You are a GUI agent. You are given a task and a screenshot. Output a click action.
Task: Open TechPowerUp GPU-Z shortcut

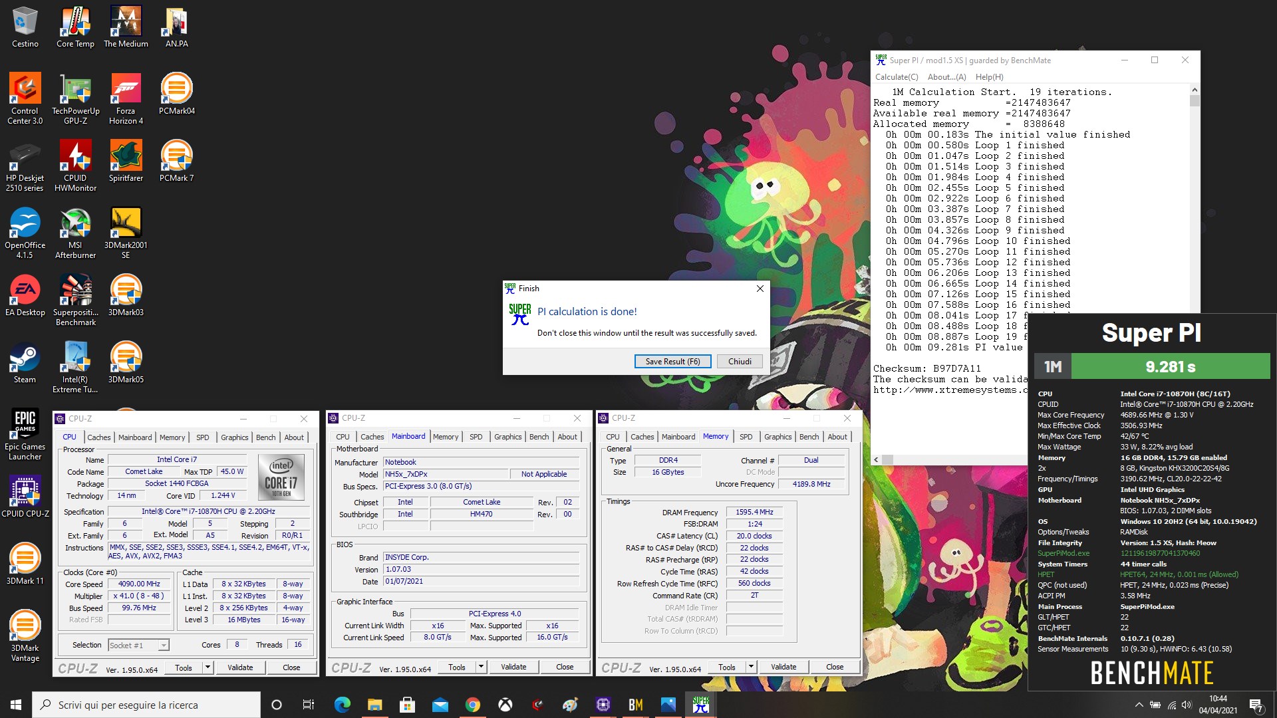coord(75,98)
